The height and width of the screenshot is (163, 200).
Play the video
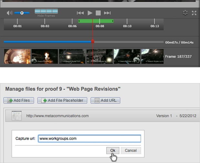coord(90,13)
